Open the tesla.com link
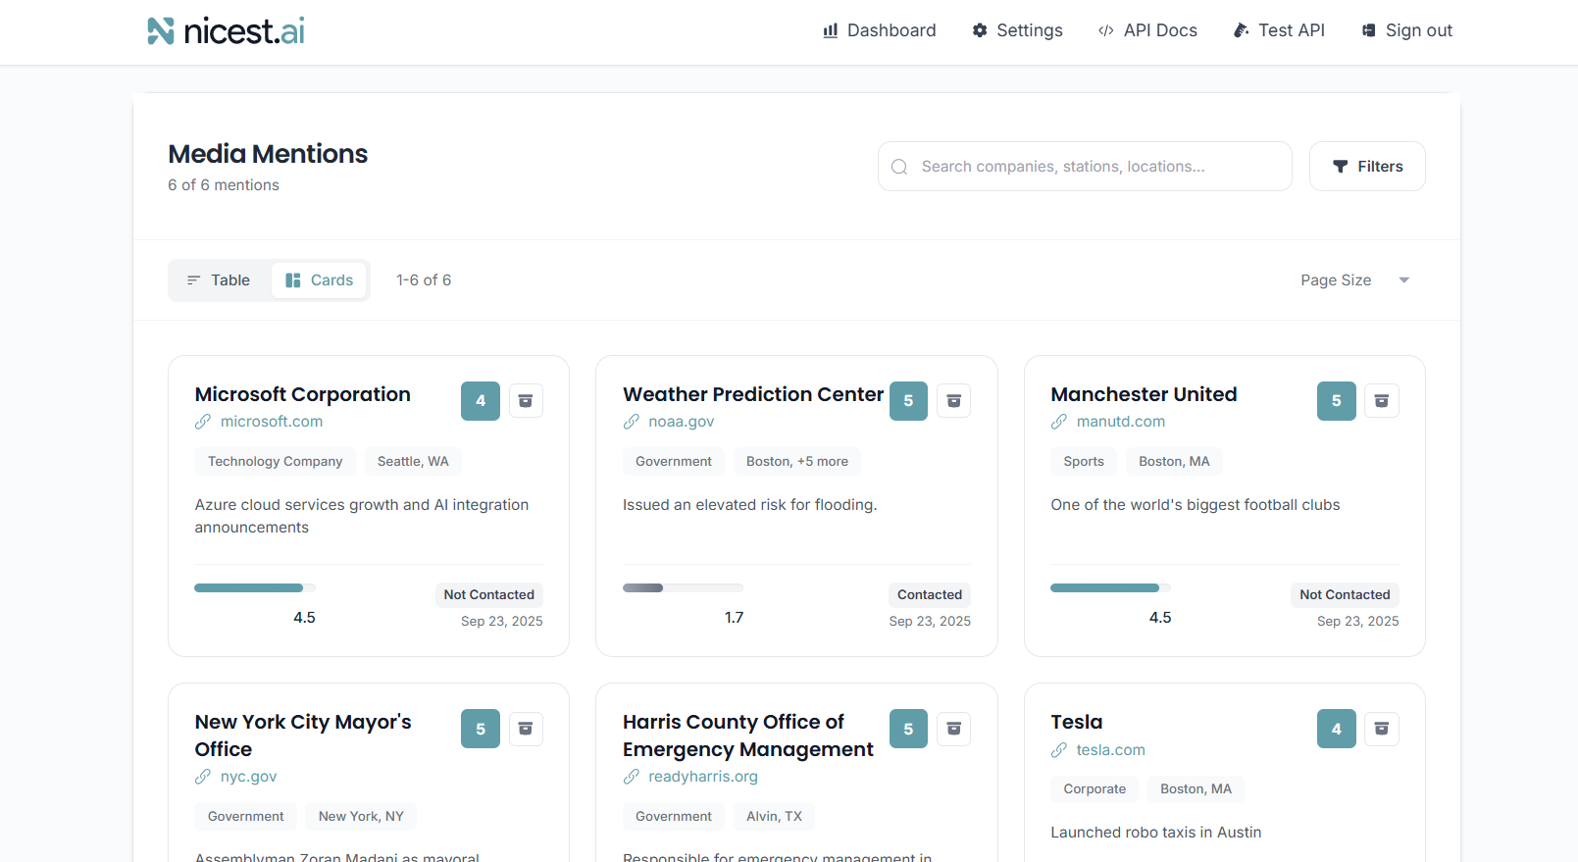This screenshot has width=1578, height=862. (x=1111, y=749)
